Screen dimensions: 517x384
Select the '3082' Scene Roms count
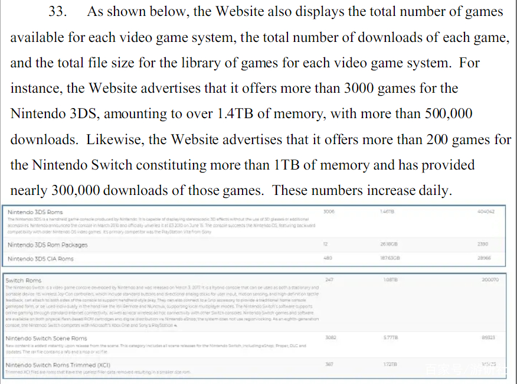pos(331,337)
